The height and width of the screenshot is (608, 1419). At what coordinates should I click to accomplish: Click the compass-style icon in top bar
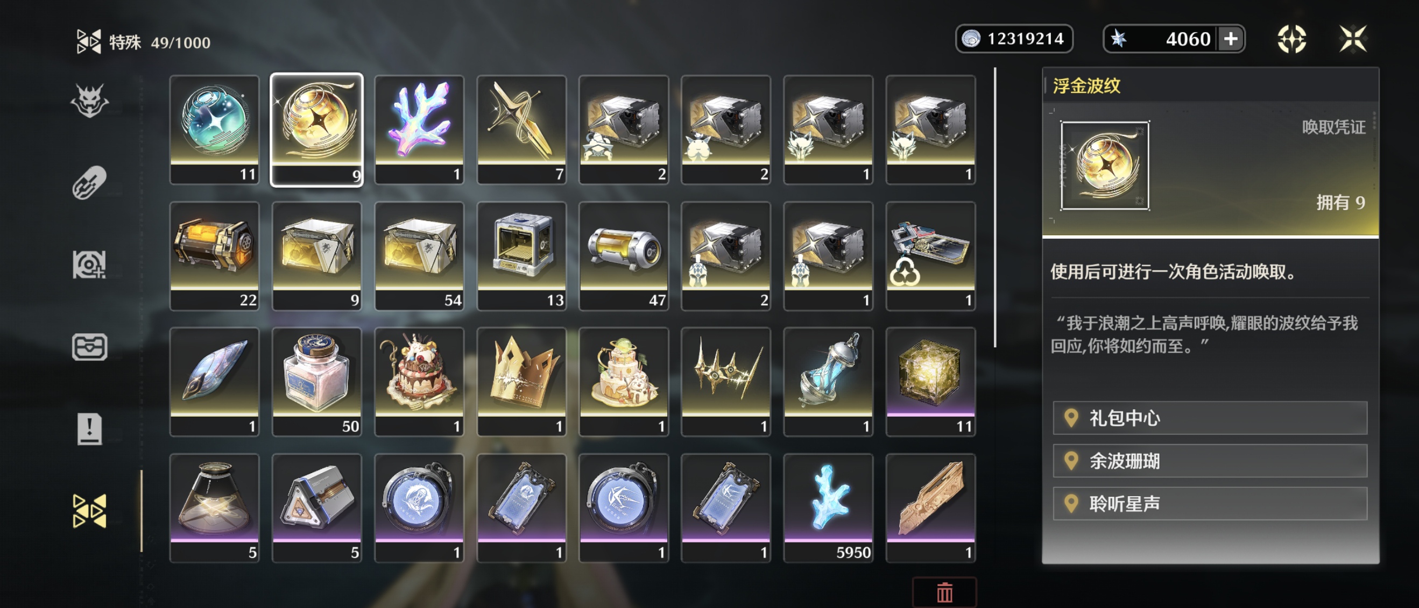1292,39
